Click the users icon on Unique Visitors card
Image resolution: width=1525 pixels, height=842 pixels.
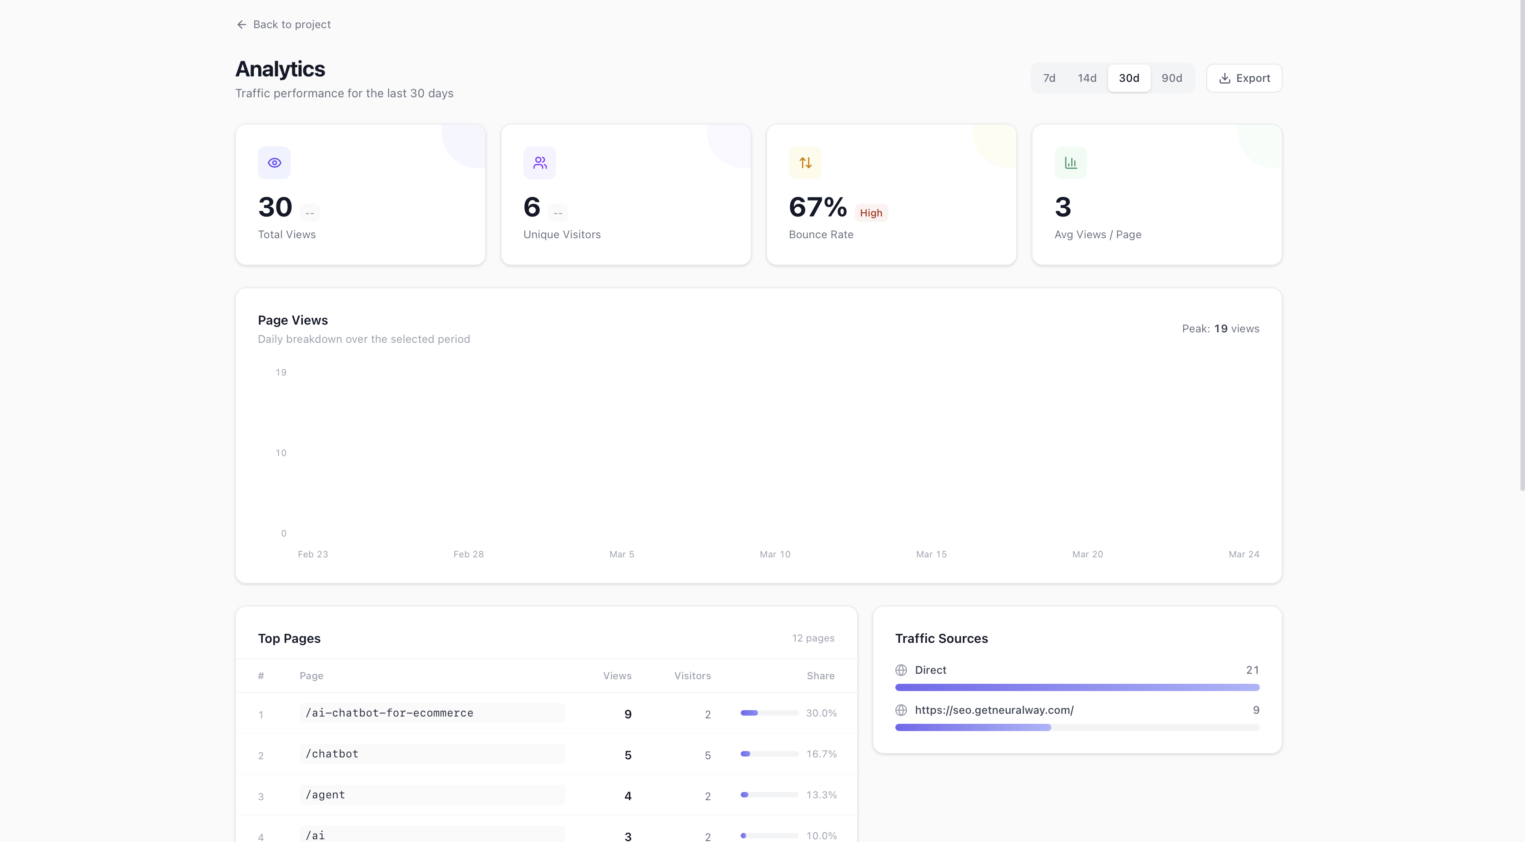[539, 163]
